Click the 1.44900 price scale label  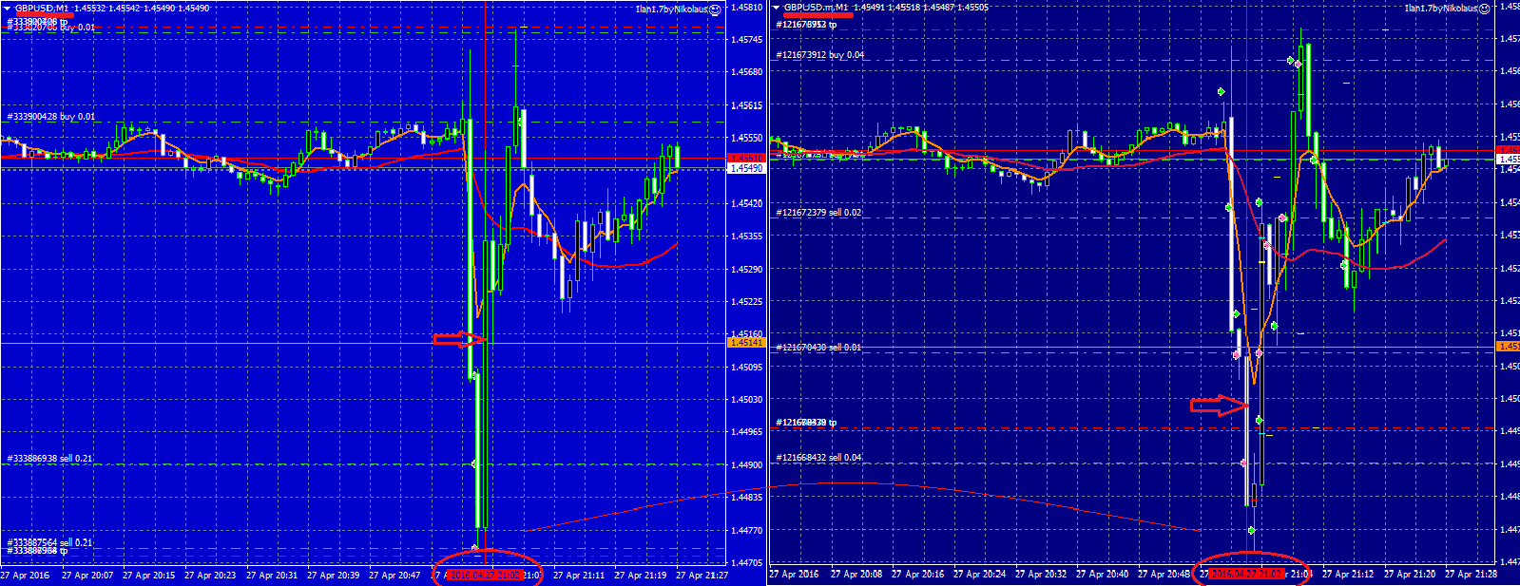click(747, 465)
